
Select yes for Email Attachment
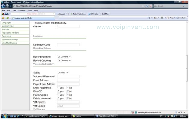tap(58, 88)
